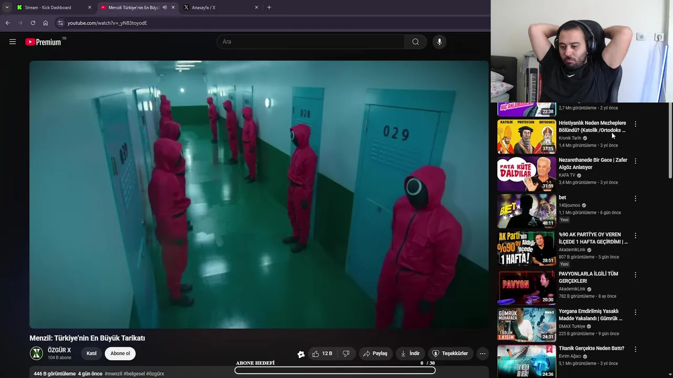Click the video player to pause

tap(259, 194)
